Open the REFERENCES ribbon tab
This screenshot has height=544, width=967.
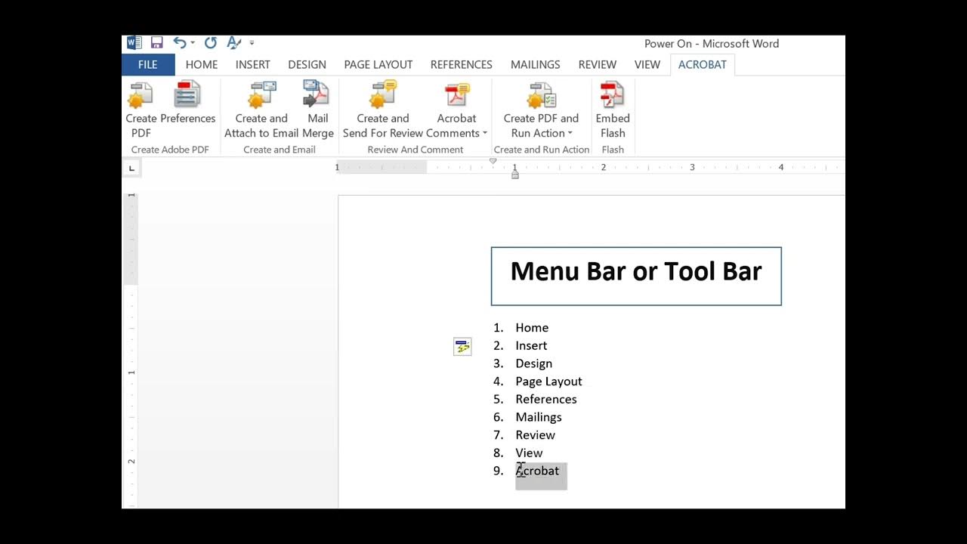(462, 64)
